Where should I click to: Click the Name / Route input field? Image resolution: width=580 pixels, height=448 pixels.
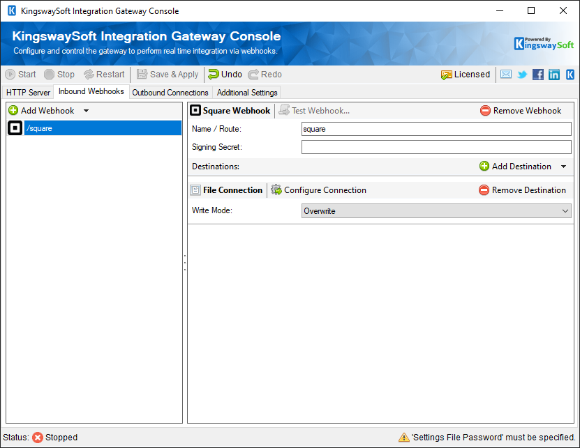[x=436, y=129]
